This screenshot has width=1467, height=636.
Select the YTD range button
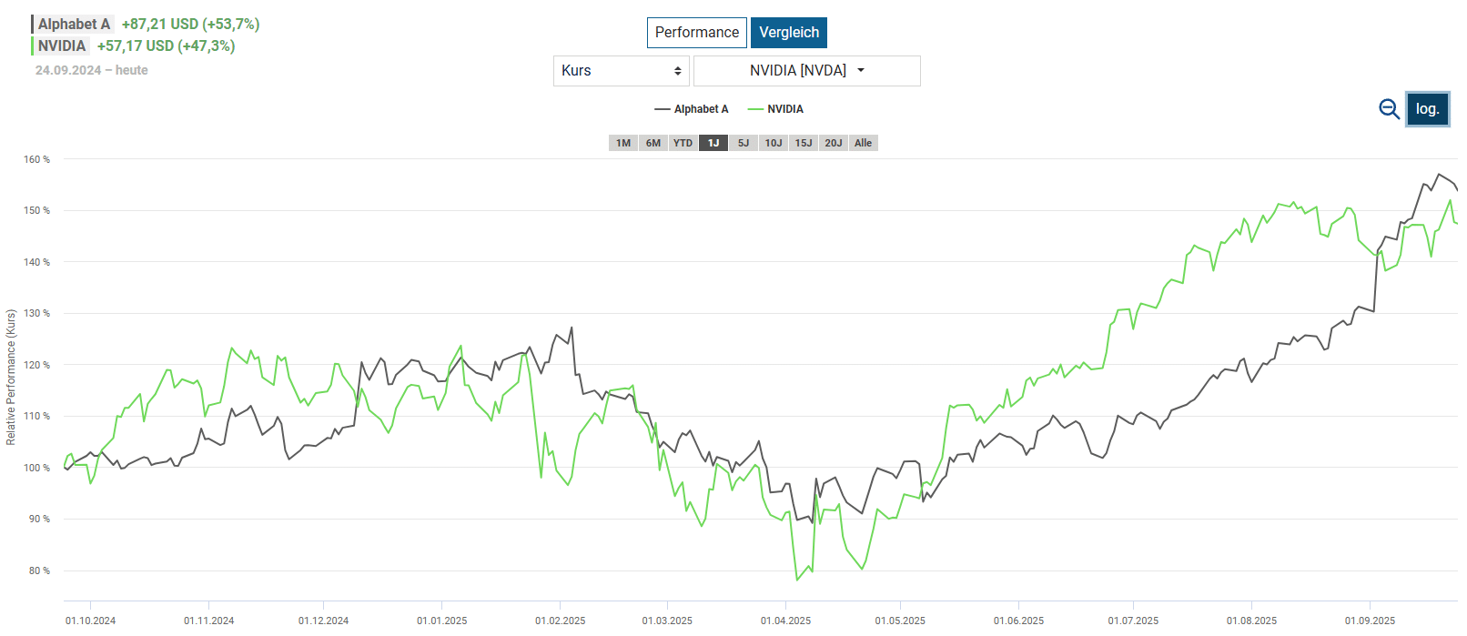(683, 143)
